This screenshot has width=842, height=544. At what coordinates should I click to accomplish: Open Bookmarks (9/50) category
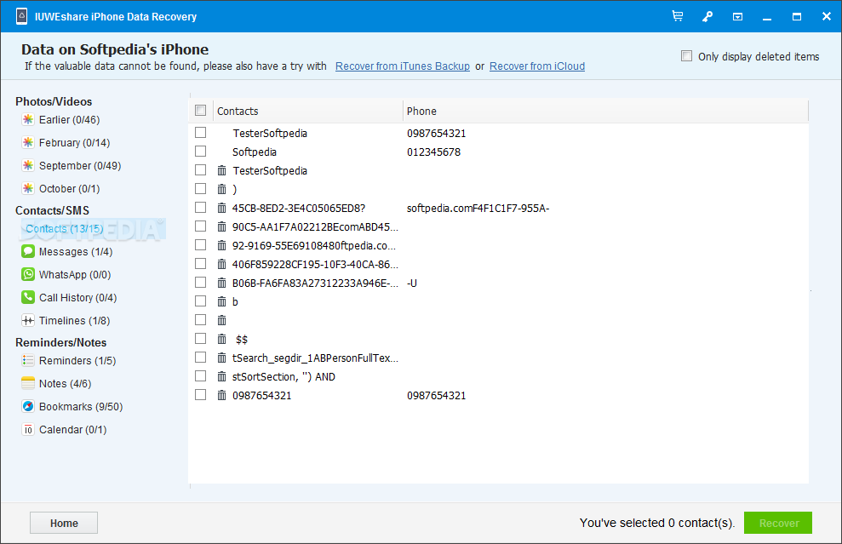81,407
